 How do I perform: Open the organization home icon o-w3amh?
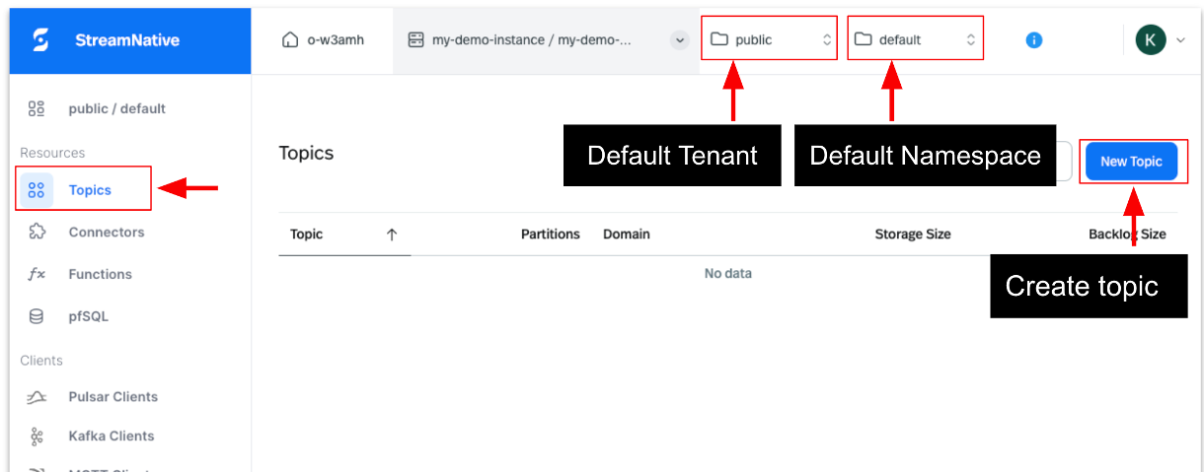tap(289, 40)
